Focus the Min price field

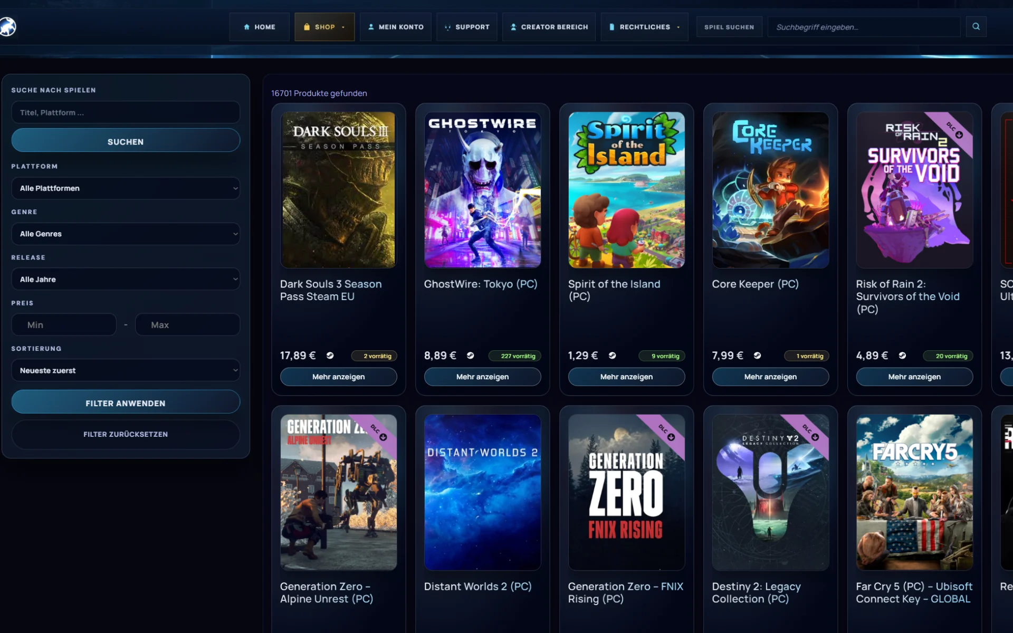tap(64, 325)
